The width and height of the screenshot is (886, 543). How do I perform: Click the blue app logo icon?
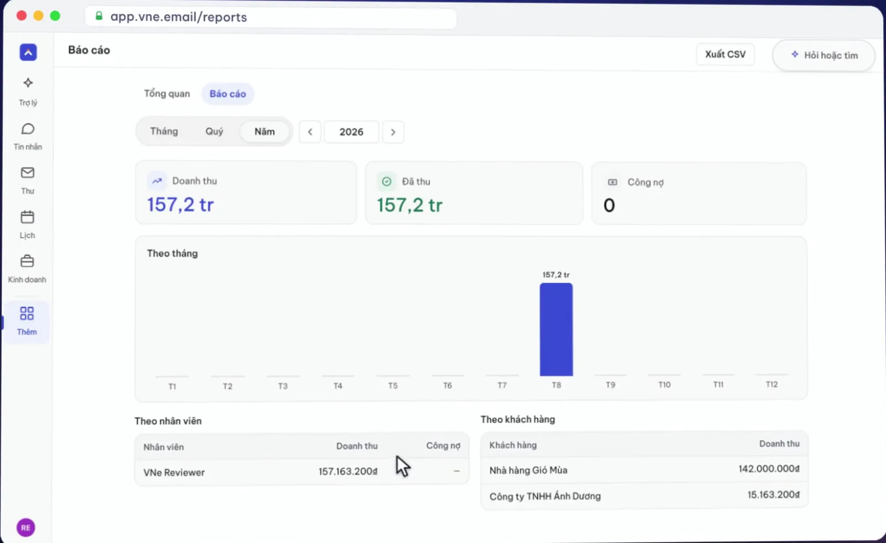28,52
